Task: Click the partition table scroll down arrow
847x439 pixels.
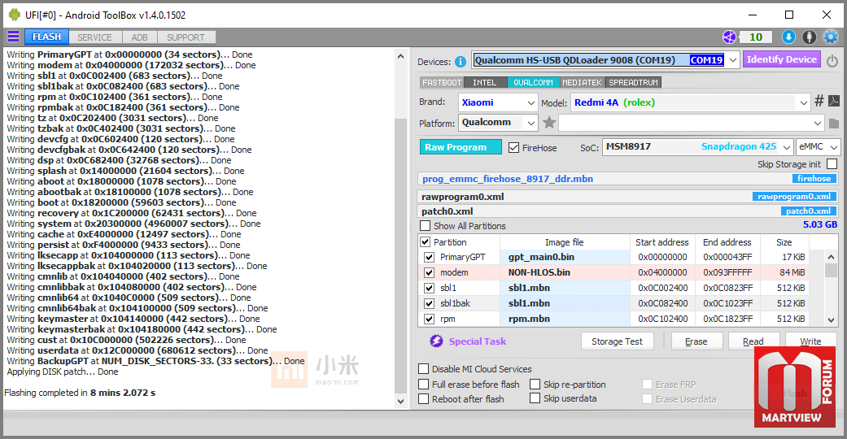Action: tap(832, 319)
